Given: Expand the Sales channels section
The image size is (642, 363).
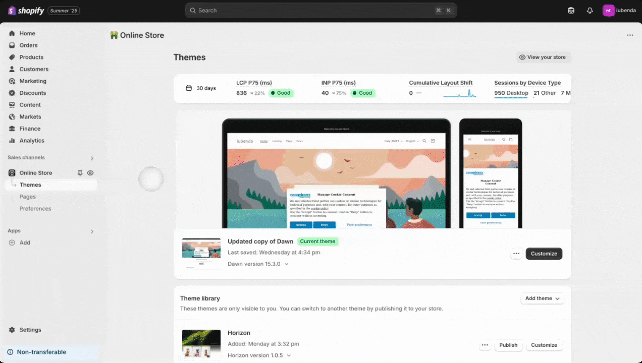Looking at the screenshot, I should tap(92, 158).
